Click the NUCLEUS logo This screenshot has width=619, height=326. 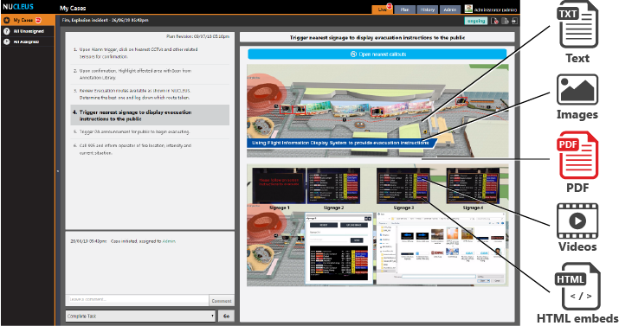pyautogui.click(x=18, y=7)
